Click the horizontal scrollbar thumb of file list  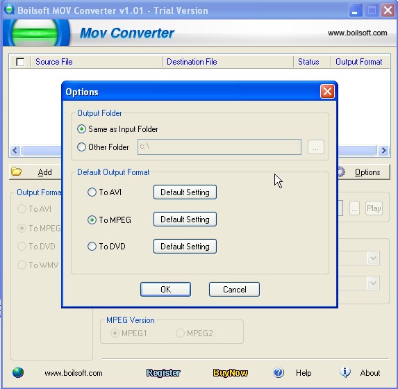click(x=199, y=150)
